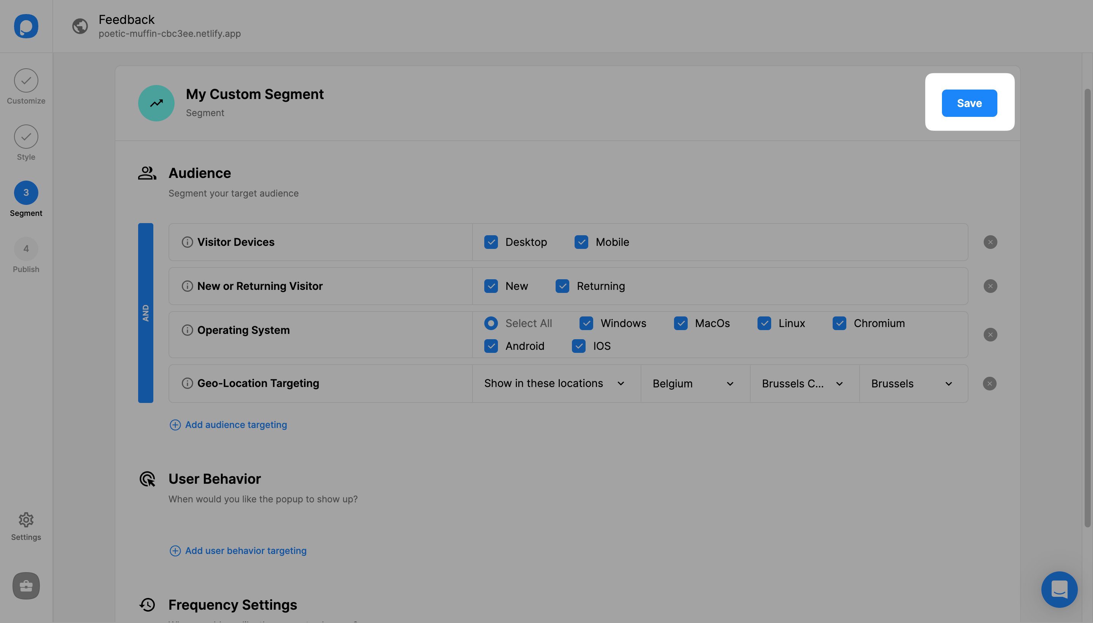The image size is (1093, 623).
Task: Uncheck the Mobile device checkbox
Action: coord(581,242)
